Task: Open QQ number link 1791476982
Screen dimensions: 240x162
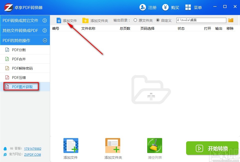Action: point(33,149)
